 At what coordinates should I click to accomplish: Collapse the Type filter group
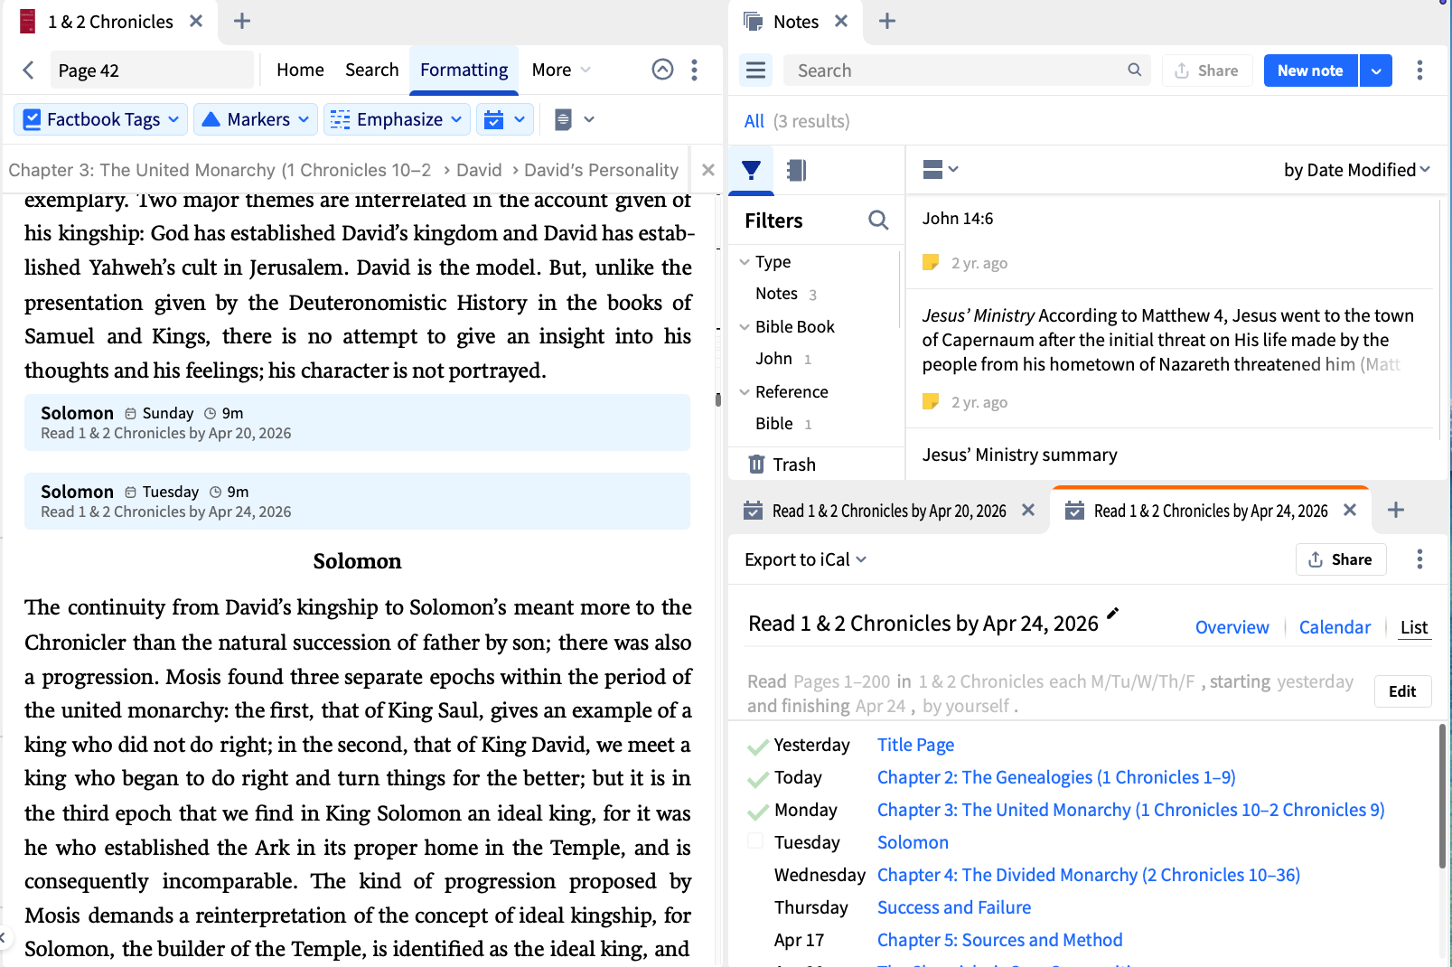[x=745, y=262]
